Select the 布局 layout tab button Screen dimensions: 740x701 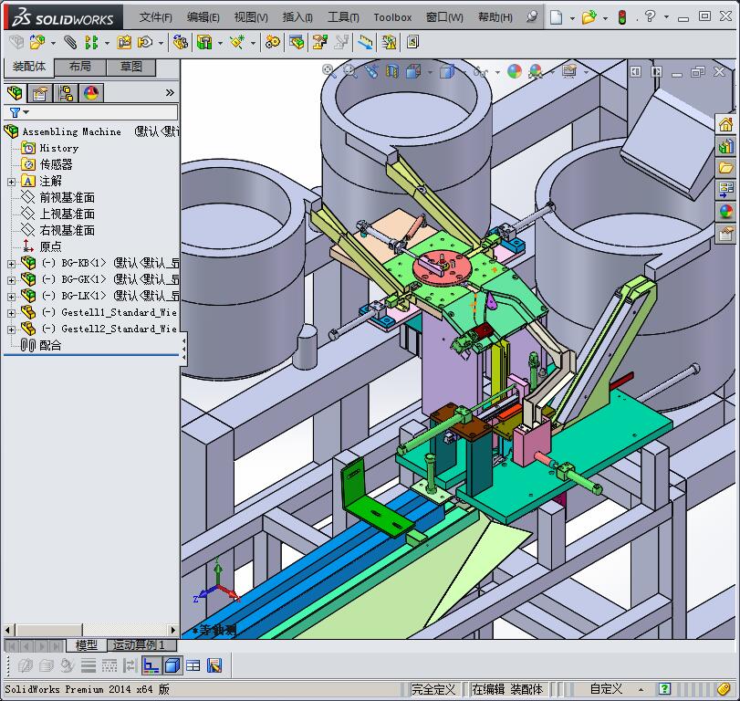click(x=79, y=67)
